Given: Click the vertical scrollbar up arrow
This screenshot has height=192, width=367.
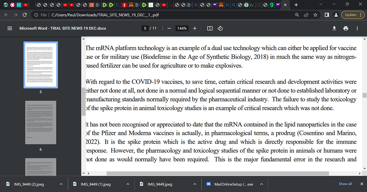Looking at the screenshot, I should pos(364,39).
